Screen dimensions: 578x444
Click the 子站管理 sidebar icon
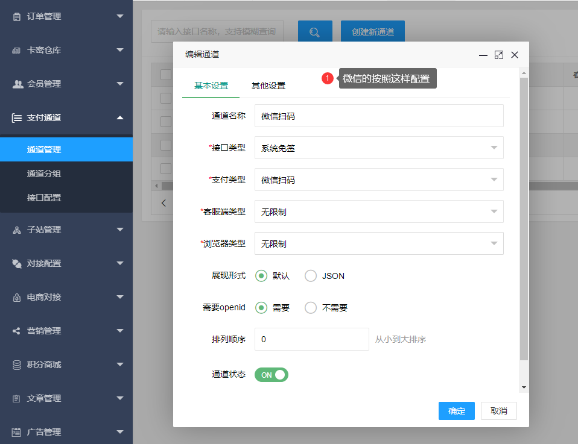point(16,230)
